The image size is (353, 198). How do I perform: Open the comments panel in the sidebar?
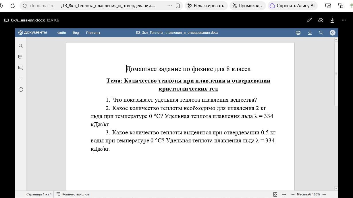point(21,57)
